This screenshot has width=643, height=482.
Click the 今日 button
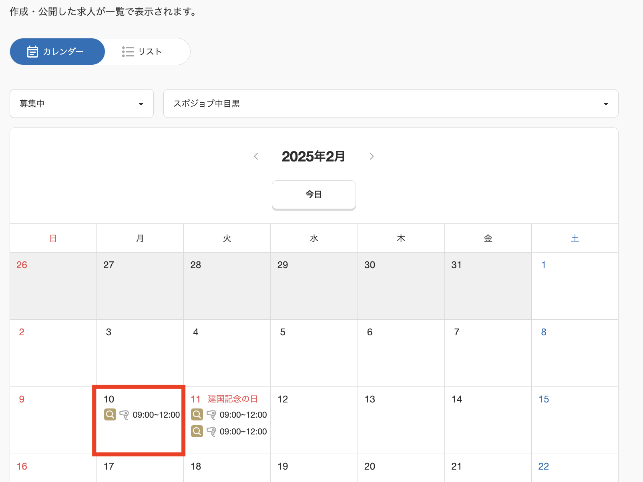(313, 195)
